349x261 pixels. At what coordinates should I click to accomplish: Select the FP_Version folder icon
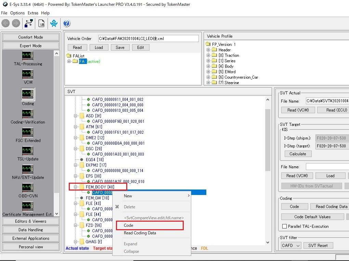[x=208, y=44]
